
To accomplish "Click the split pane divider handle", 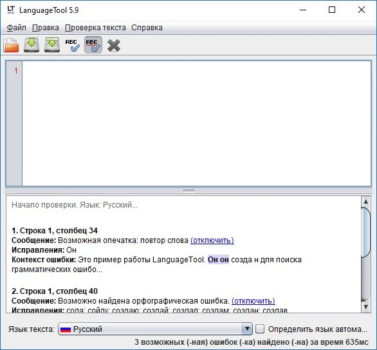I will [x=188, y=191].
